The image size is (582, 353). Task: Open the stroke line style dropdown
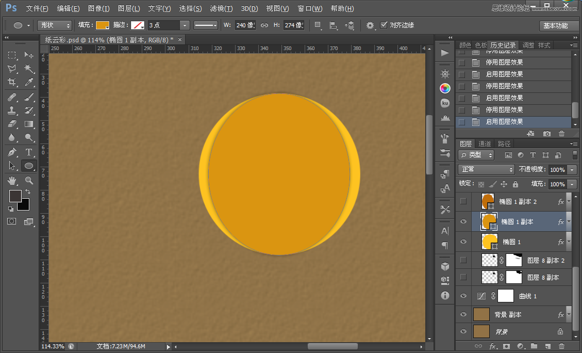click(x=206, y=25)
